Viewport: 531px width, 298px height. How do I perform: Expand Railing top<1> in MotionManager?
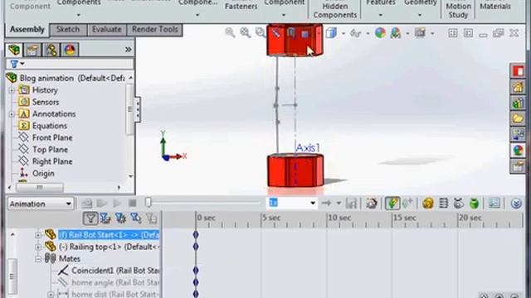pyautogui.click(x=38, y=247)
